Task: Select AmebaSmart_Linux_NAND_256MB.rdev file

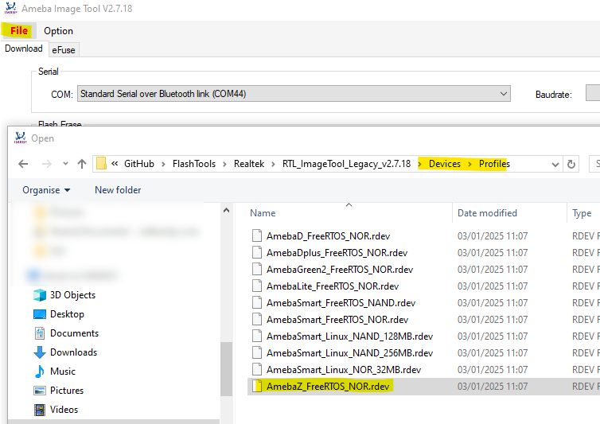Action: tap(349, 353)
